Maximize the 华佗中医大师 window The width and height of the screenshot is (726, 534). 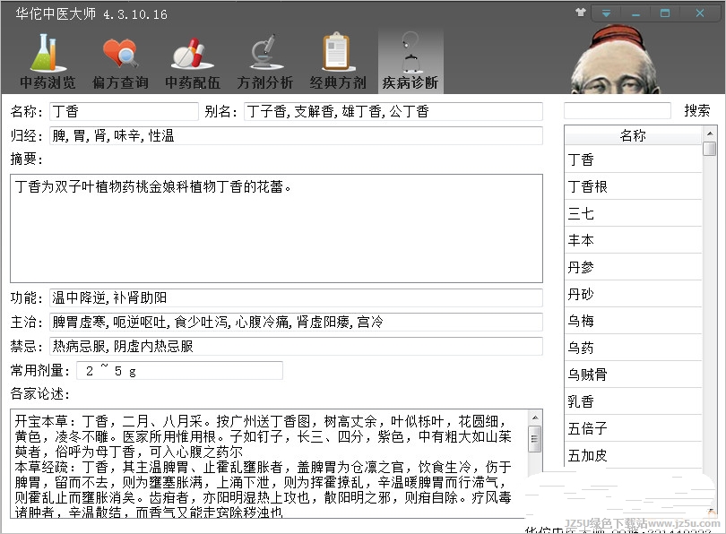[x=665, y=13]
